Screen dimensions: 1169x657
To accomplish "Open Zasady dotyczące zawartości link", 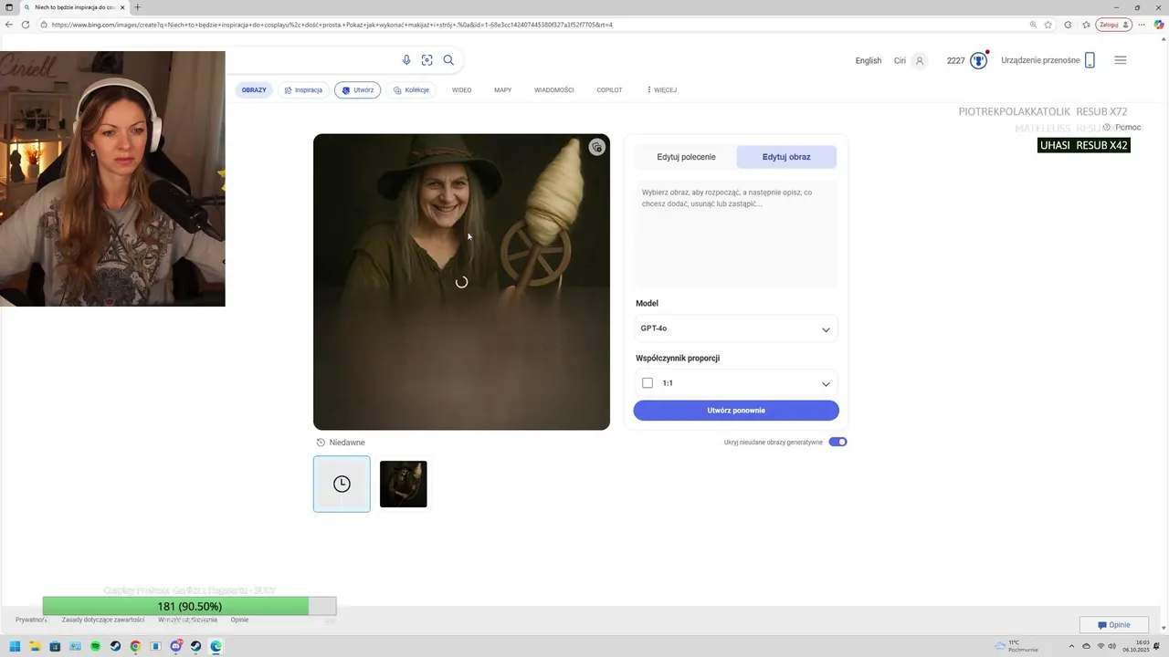I will click(103, 620).
